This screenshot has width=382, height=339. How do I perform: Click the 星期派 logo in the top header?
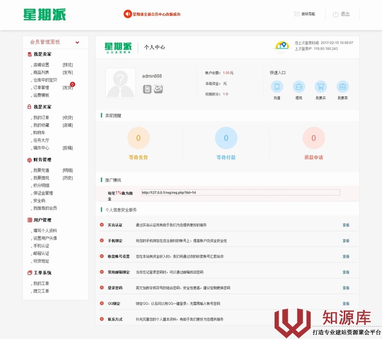44,14
